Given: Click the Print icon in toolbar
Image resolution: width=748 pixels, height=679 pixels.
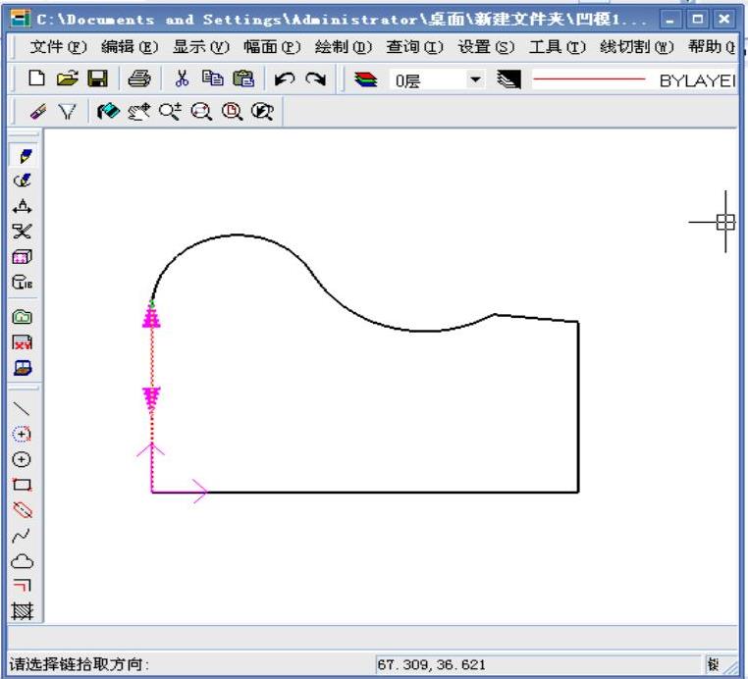Looking at the screenshot, I should pyautogui.click(x=140, y=80).
